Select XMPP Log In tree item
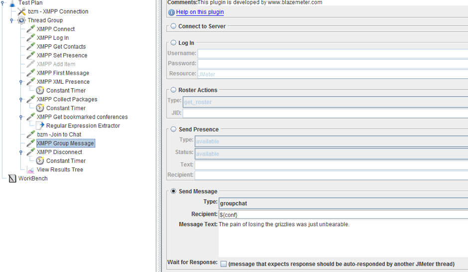Image resolution: width=468 pixels, height=272 pixels. pyautogui.click(x=53, y=38)
